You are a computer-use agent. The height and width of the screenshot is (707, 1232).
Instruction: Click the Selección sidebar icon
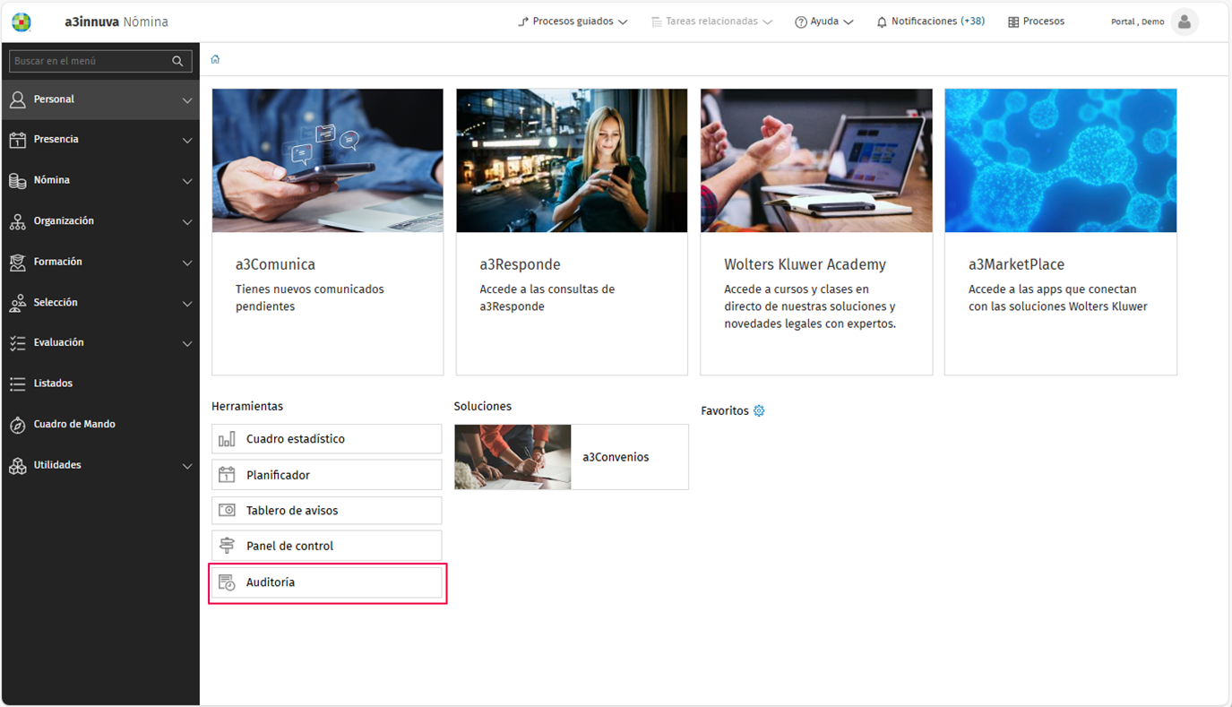pyautogui.click(x=18, y=303)
